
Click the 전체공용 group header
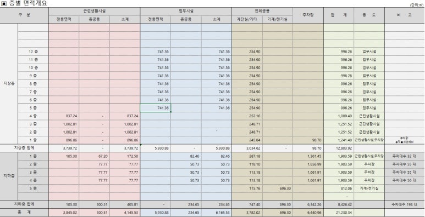262,12
